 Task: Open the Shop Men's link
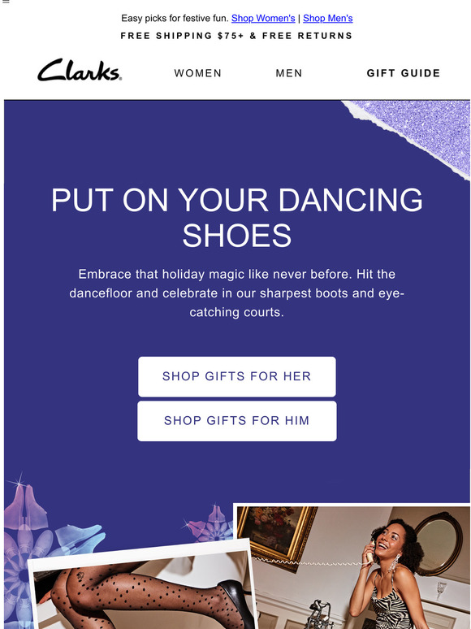(328, 19)
